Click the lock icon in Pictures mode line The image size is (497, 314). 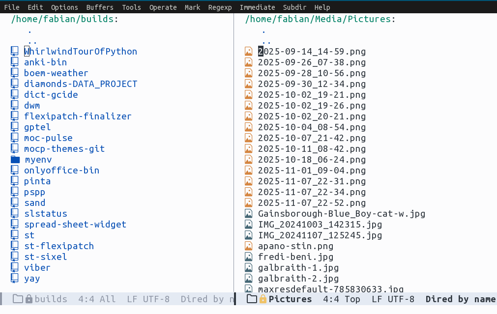tap(263, 299)
